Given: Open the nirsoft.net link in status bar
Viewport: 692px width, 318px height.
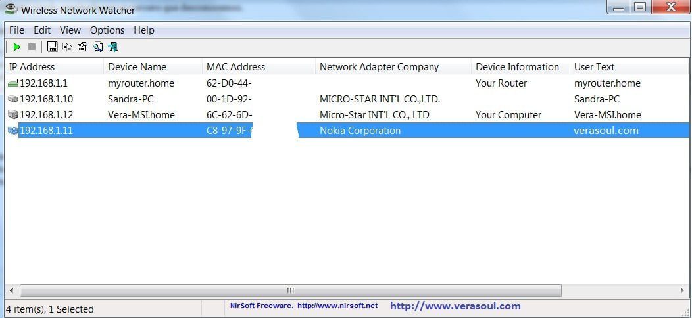Looking at the screenshot, I should (x=337, y=306).
